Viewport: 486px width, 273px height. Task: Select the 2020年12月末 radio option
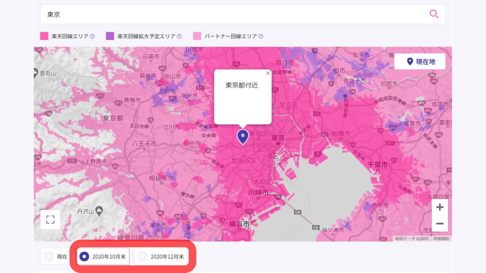click(x=142, y=257)
